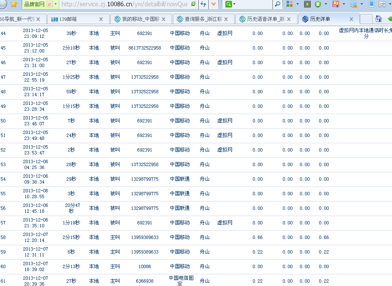Close the 历史详单 tab
This screenshot has width=392, height=286.
[x=351, y=19]
